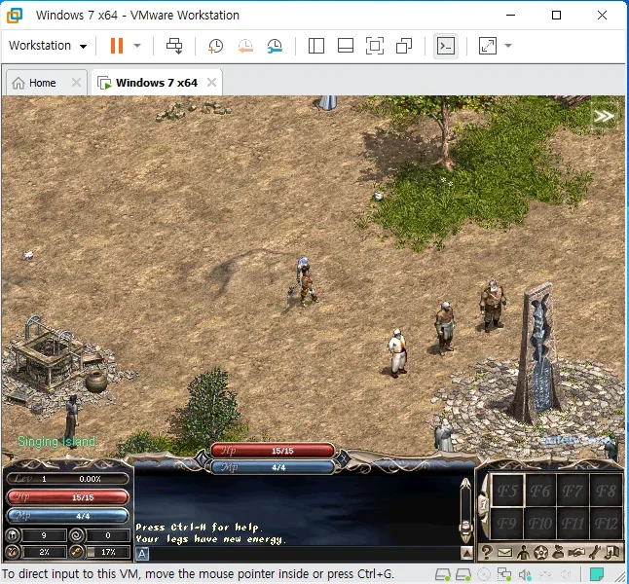Click the helmet armor class icon

(x=13, y=534)
